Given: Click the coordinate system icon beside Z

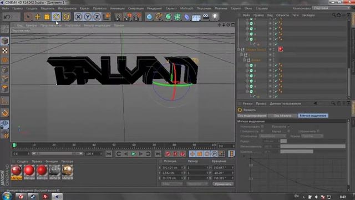Looking at the screenshot, I should (x=106, y=17).
